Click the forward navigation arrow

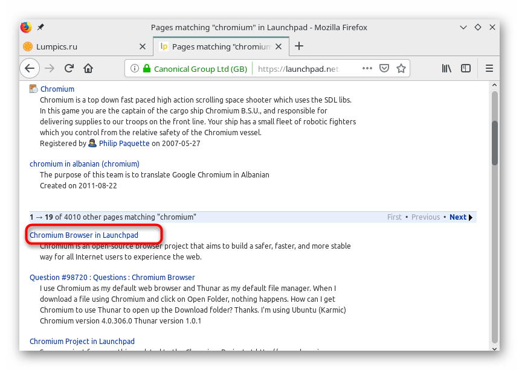50,68
